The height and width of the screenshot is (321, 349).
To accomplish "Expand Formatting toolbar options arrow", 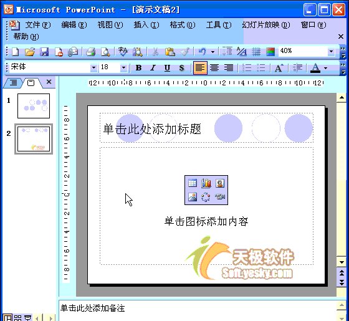I will (x=343, y=68).
